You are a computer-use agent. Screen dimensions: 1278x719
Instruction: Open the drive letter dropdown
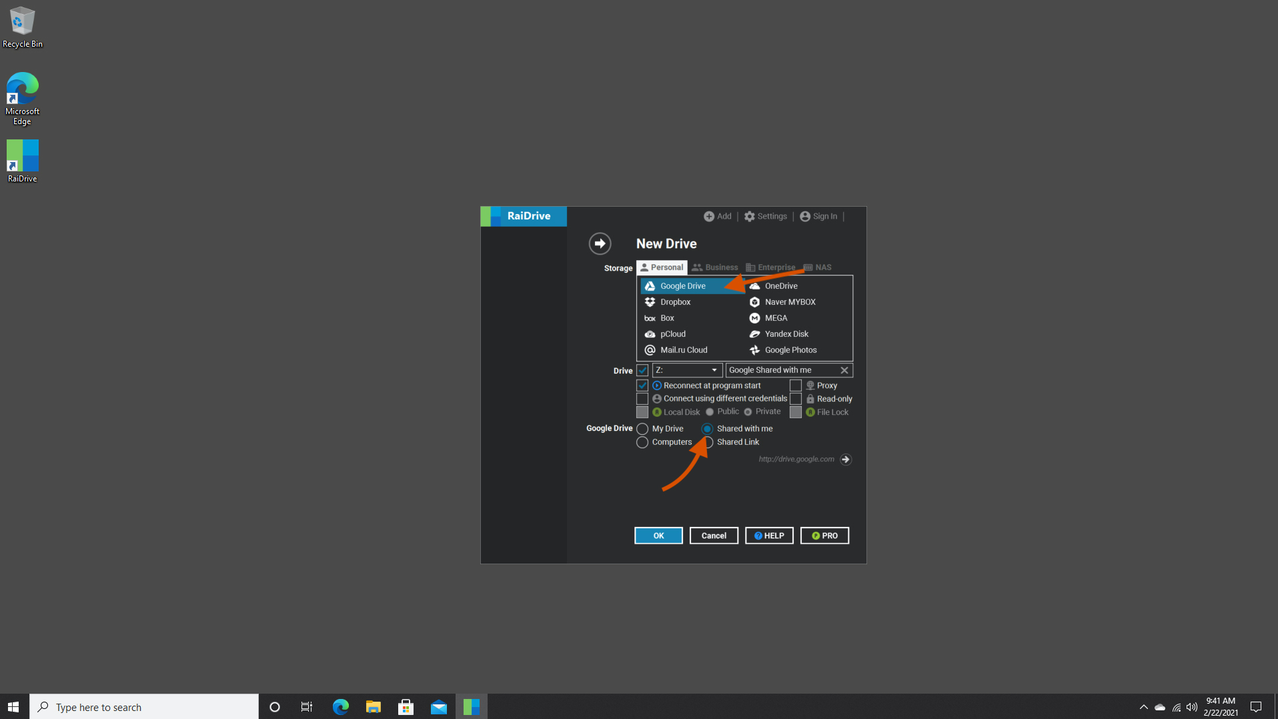713,370
